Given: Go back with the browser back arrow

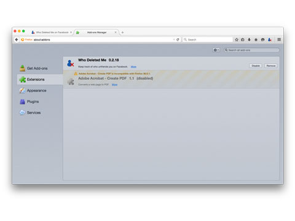Looking at the screenshot, I should point(17,39).
